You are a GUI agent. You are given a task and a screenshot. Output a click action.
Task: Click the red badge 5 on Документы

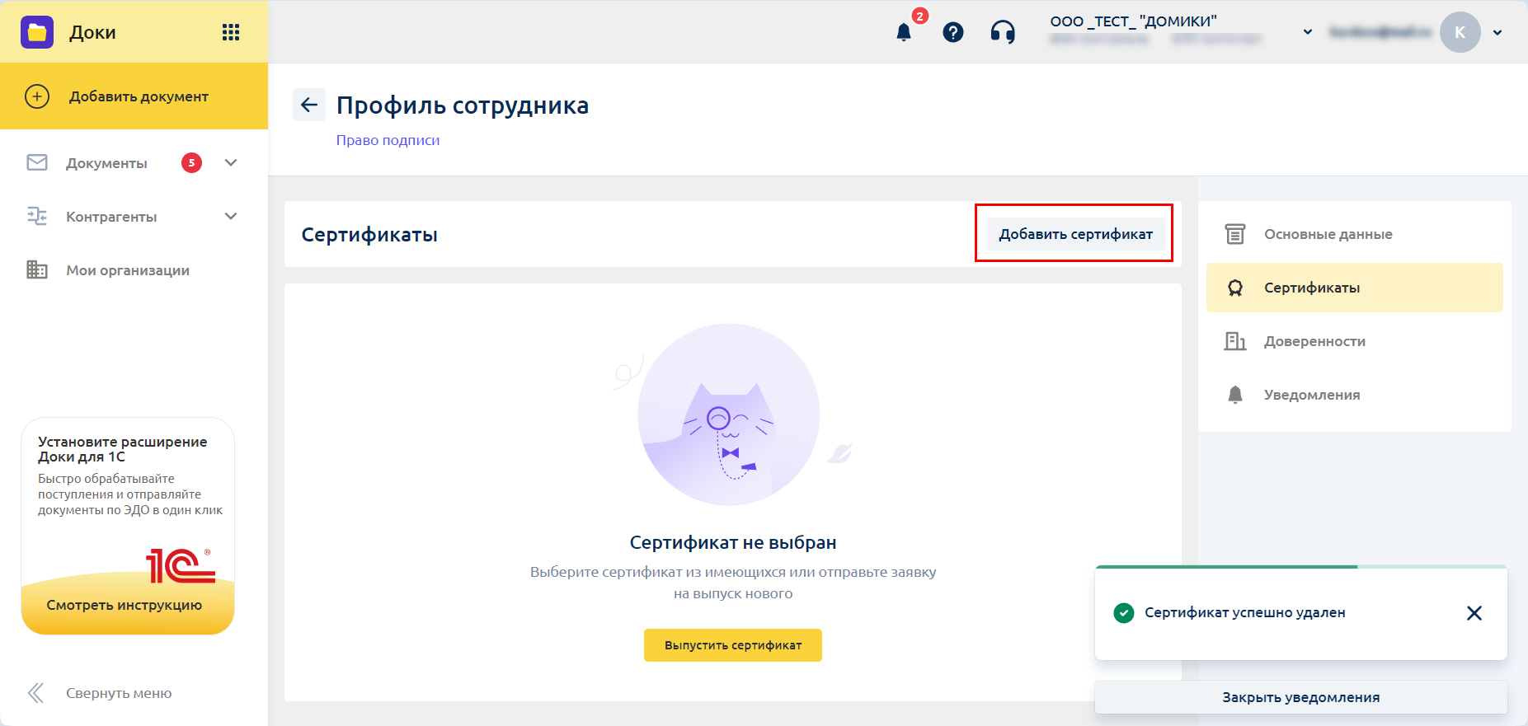191,162
